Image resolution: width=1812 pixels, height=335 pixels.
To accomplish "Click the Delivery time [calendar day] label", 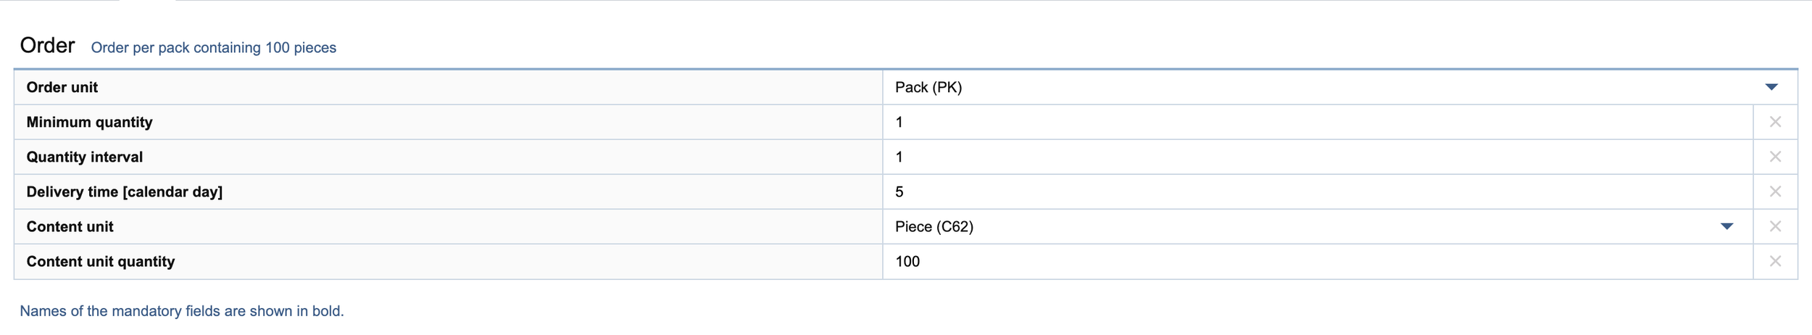I will point(124,191).
